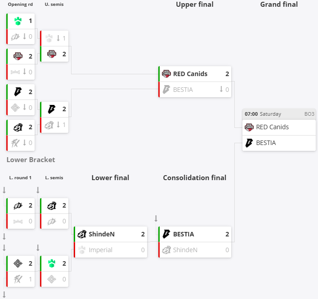Open ShindeN link in the Consolidation final

pyautogui.click(x=185, y=250)
